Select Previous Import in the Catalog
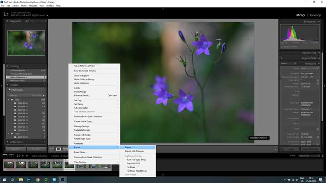Image resolution: width=326 pixels, height=183 pixels. point(26,81)
